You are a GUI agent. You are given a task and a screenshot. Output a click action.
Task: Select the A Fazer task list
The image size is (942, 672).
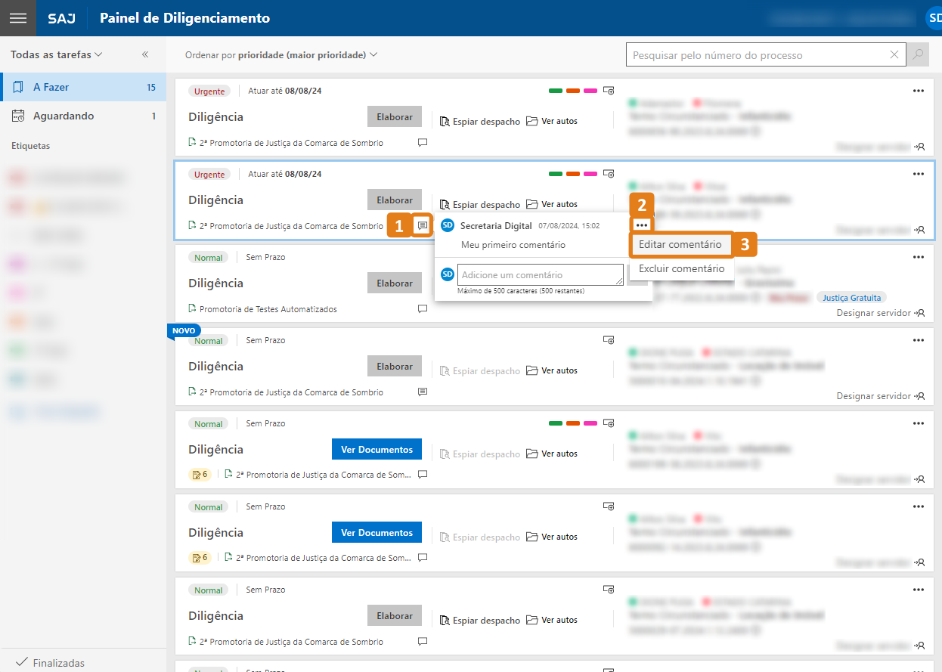[x=83, y=87]
